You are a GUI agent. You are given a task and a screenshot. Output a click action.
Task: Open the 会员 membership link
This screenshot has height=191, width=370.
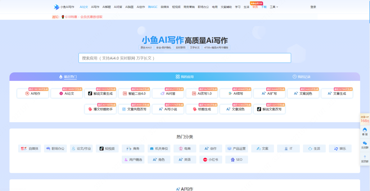pyautogui.click(x=255, y=7)
